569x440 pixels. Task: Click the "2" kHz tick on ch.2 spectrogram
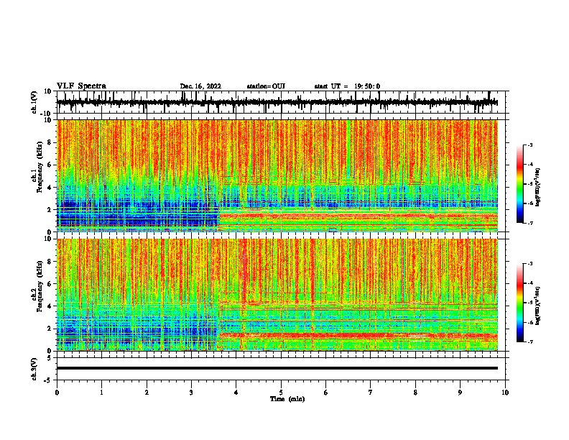point(50,329)
